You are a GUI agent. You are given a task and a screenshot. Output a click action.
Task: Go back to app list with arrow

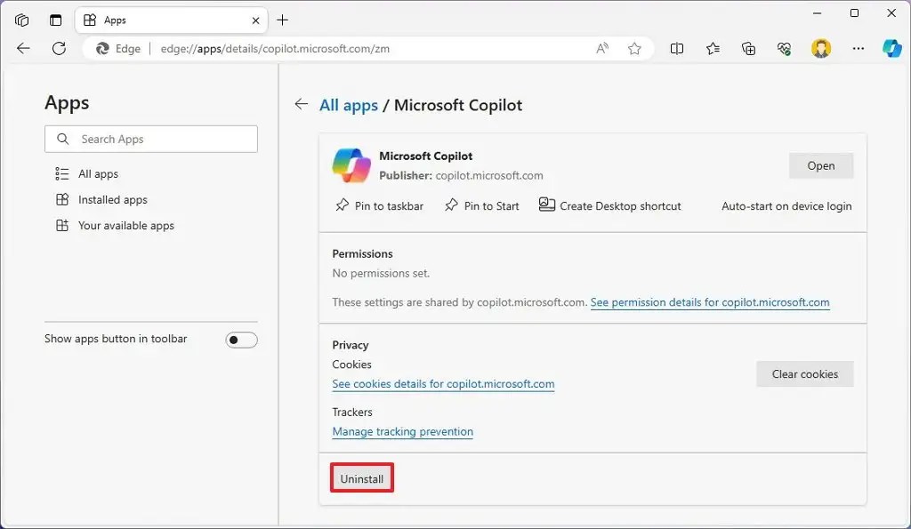(x=301, y=105)
